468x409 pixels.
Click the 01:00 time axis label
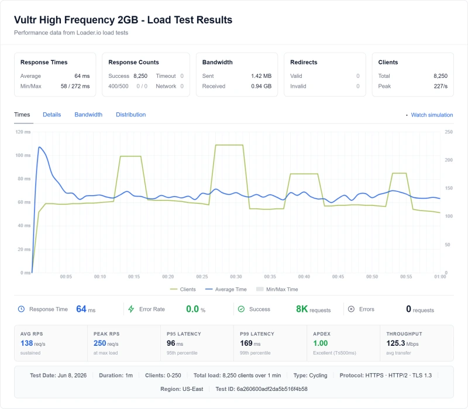click(440, 277)
